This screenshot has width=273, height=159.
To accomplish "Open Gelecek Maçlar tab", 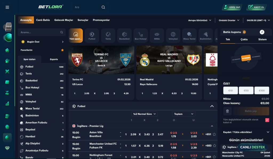I will [64, 20].
